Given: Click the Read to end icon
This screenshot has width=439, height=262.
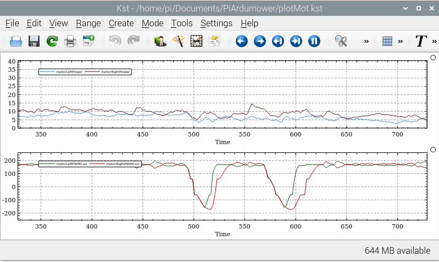Looking at the screenshot, I should 296,41.
